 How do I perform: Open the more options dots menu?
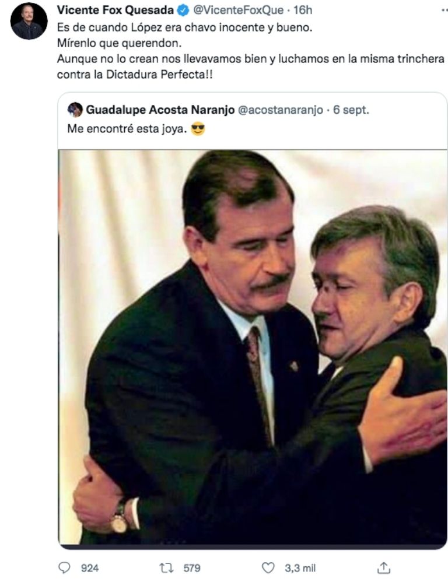444,10
